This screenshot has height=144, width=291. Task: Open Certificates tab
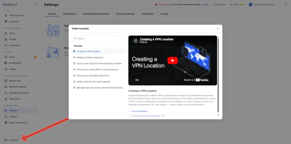[147, 14]
